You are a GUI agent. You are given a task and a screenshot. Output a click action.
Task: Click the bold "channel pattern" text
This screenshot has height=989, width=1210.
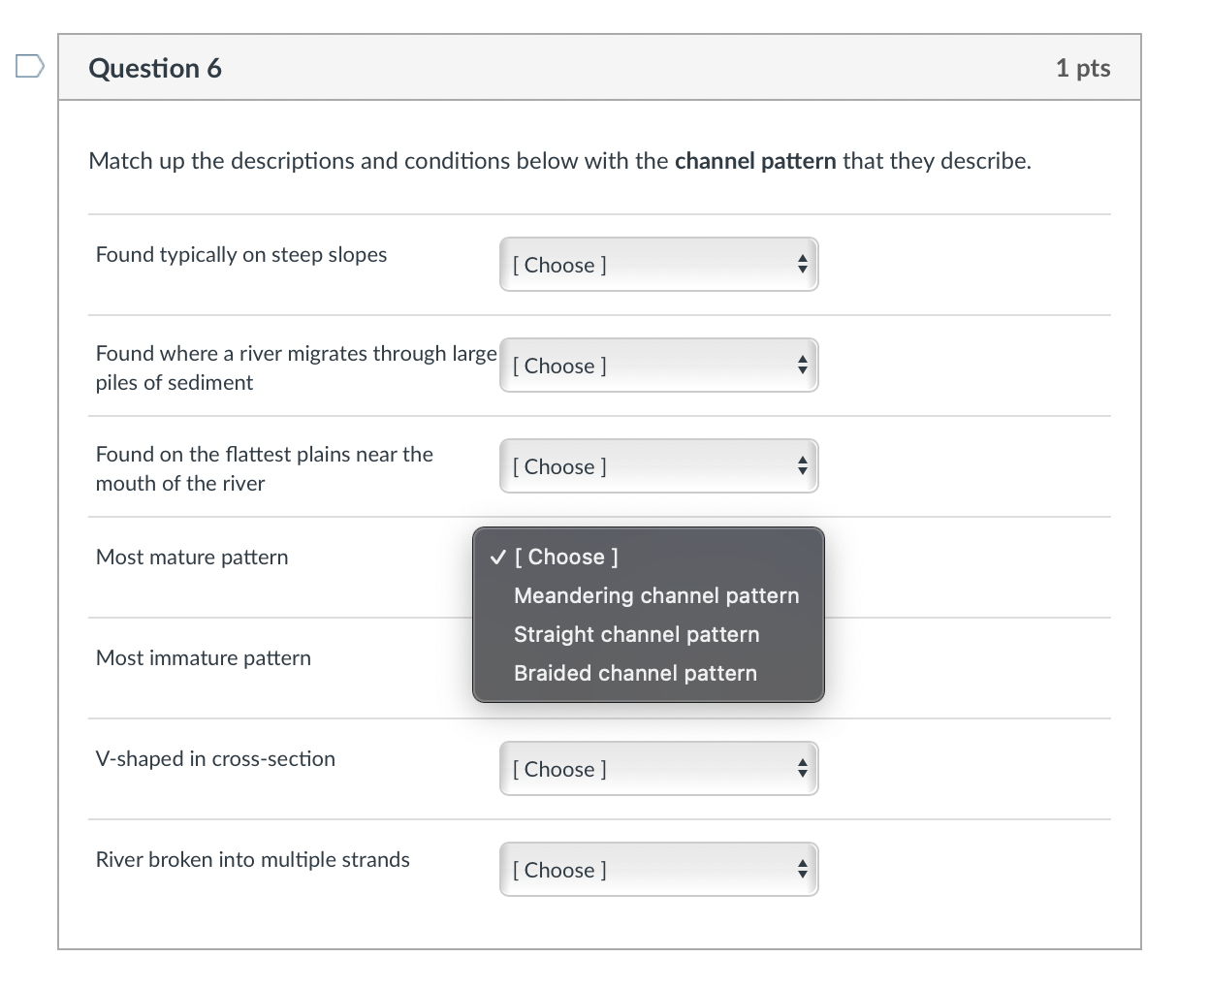click(754, 161)
